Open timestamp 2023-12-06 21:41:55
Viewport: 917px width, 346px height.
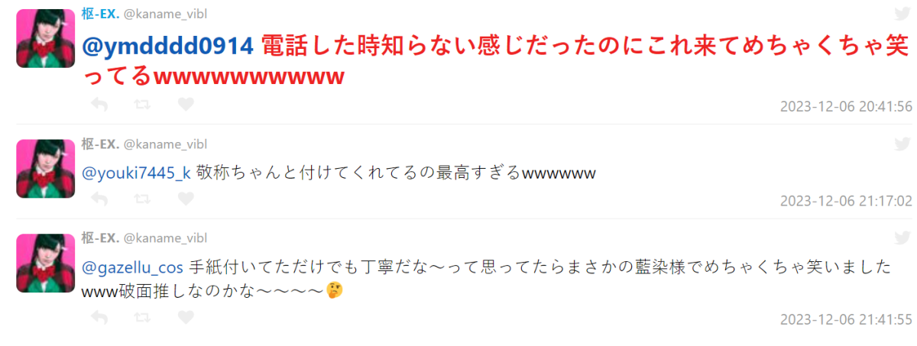[x=846, y=319]
